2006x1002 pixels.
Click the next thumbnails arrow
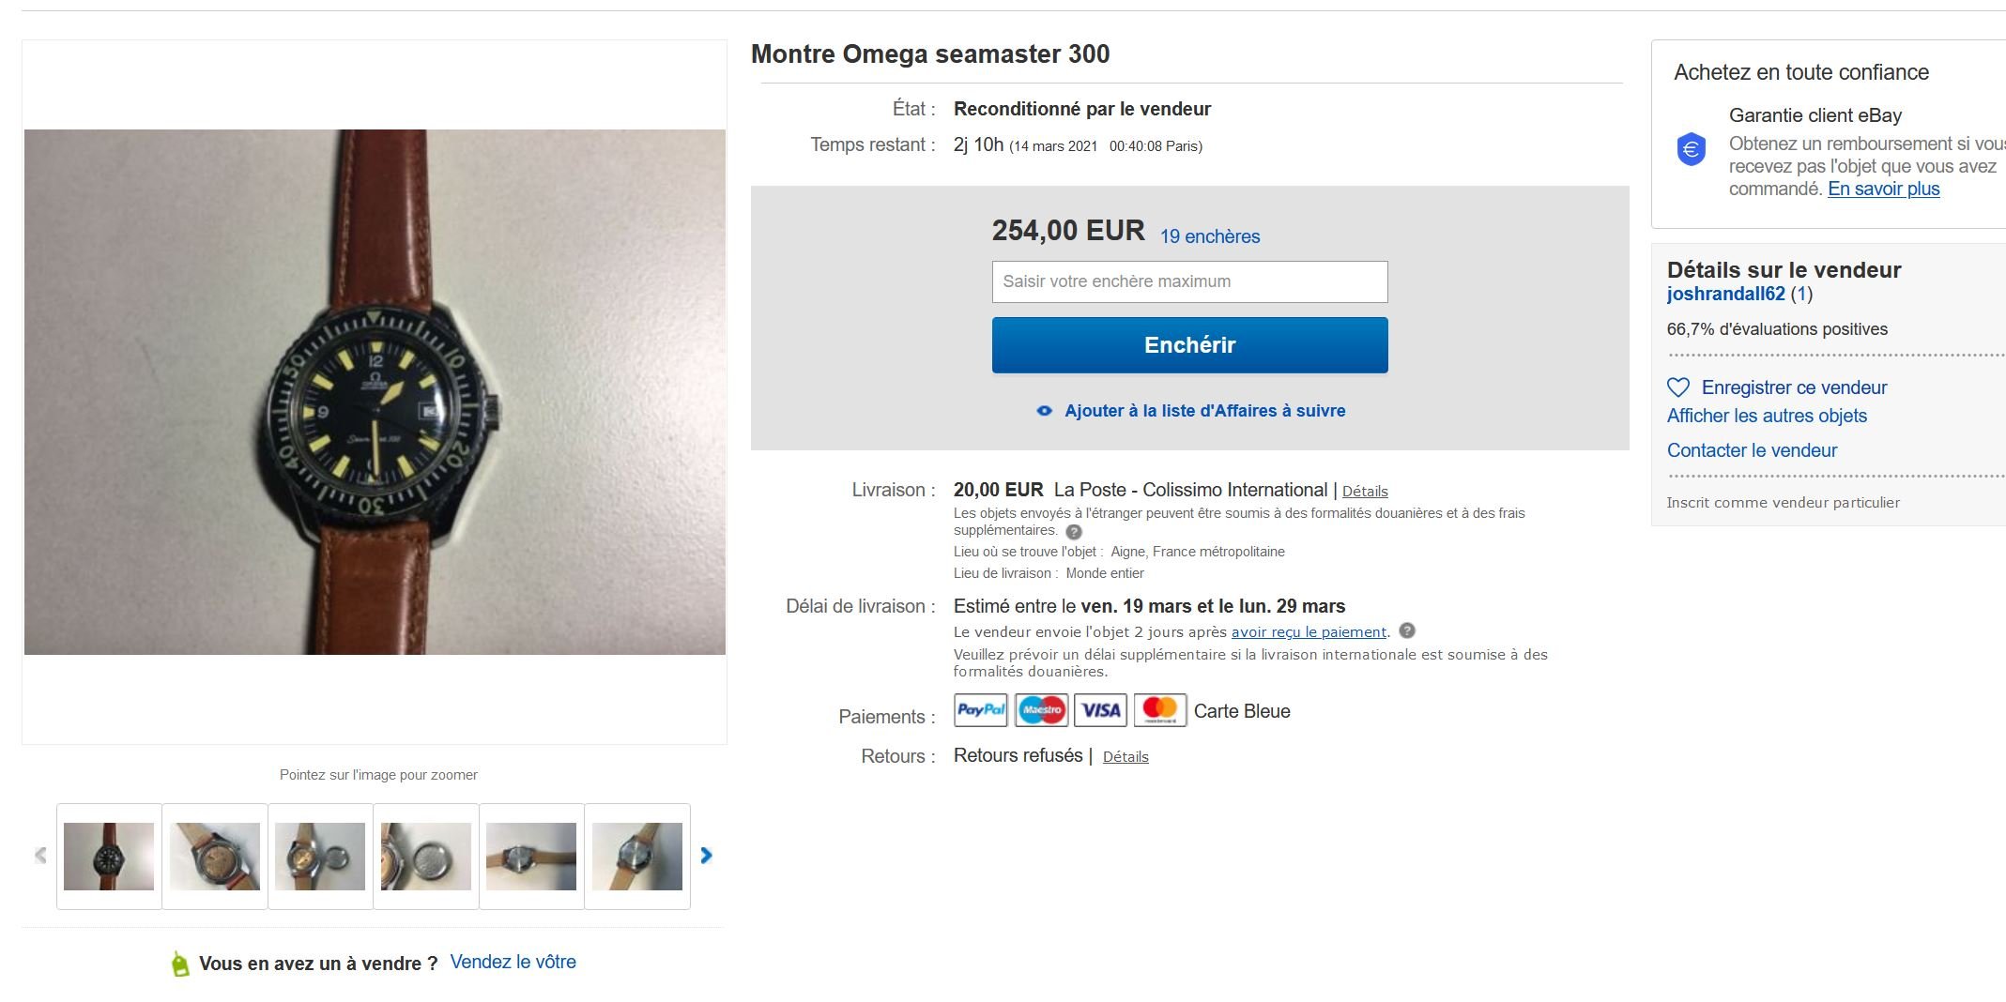[707, 856]
